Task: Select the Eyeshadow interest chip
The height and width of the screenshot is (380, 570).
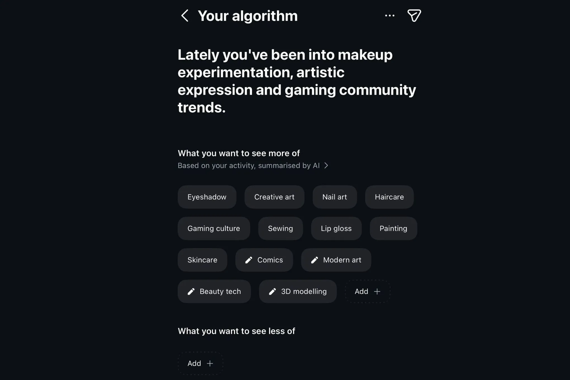Action: 207,197
